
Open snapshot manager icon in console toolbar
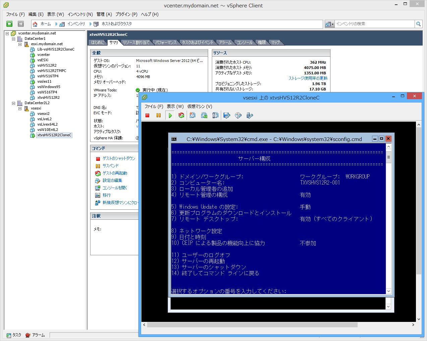215,115
